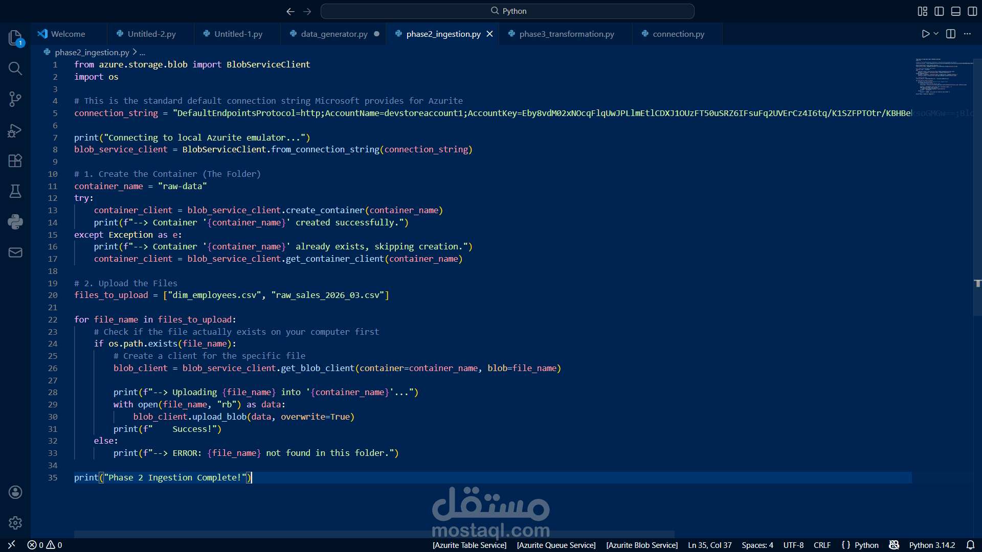This screenshot has width=982, height=552.
Task: Open the editor More Actions ellipsis menu
Action: tap(967, 34)
